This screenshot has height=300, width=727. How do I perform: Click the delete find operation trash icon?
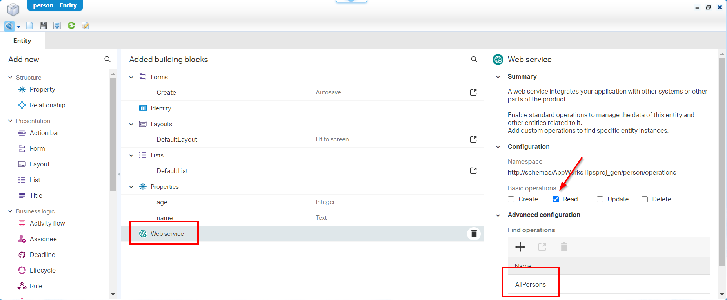tap(564, 247)
